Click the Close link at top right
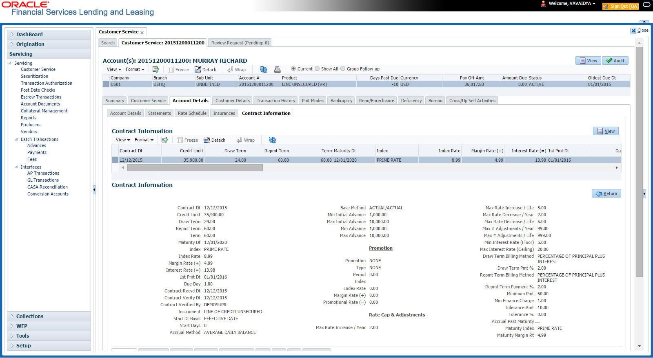Viewport: 653px width, 358px height. (x=640, y=31)
